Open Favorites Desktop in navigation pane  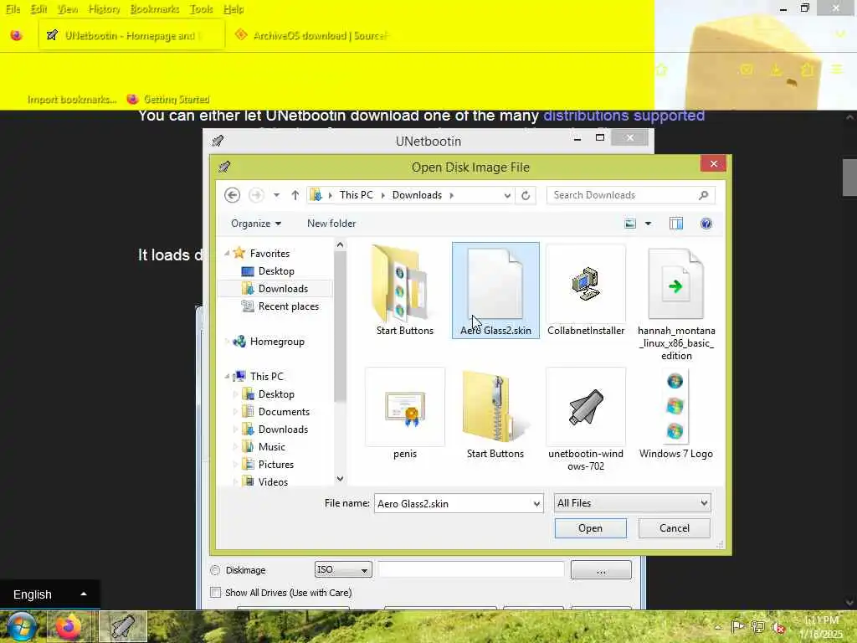(x=275, y=271)
